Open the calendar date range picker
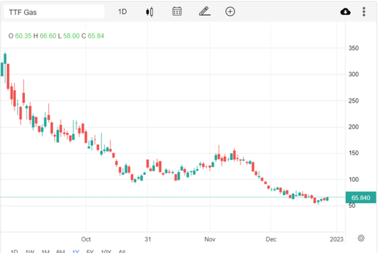Viewport: 379px width, 253px height. (x=177, y=11)
